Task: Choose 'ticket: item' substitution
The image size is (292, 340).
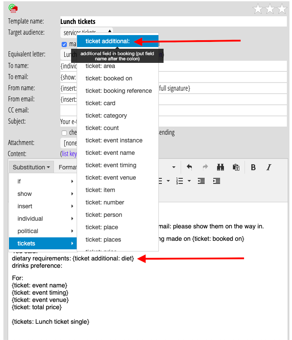Action: click(x=118, y=190)
